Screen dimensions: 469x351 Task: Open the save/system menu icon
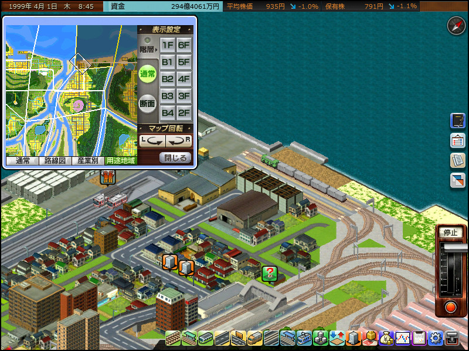[452, 338]
